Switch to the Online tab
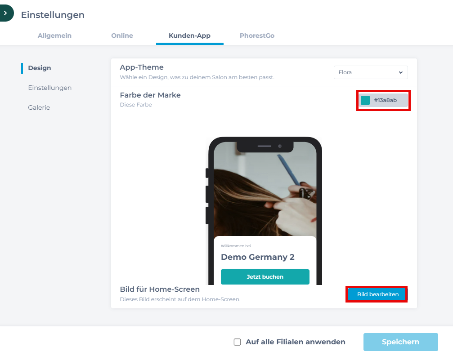 coord(122,36)
